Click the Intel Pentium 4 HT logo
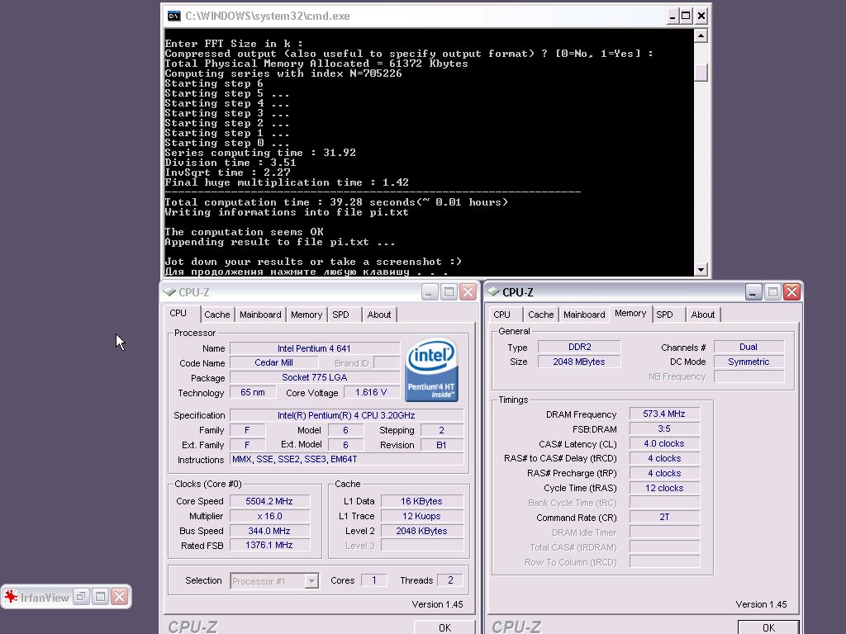Viewport: 846px width, 634px height. coord(431,370)
